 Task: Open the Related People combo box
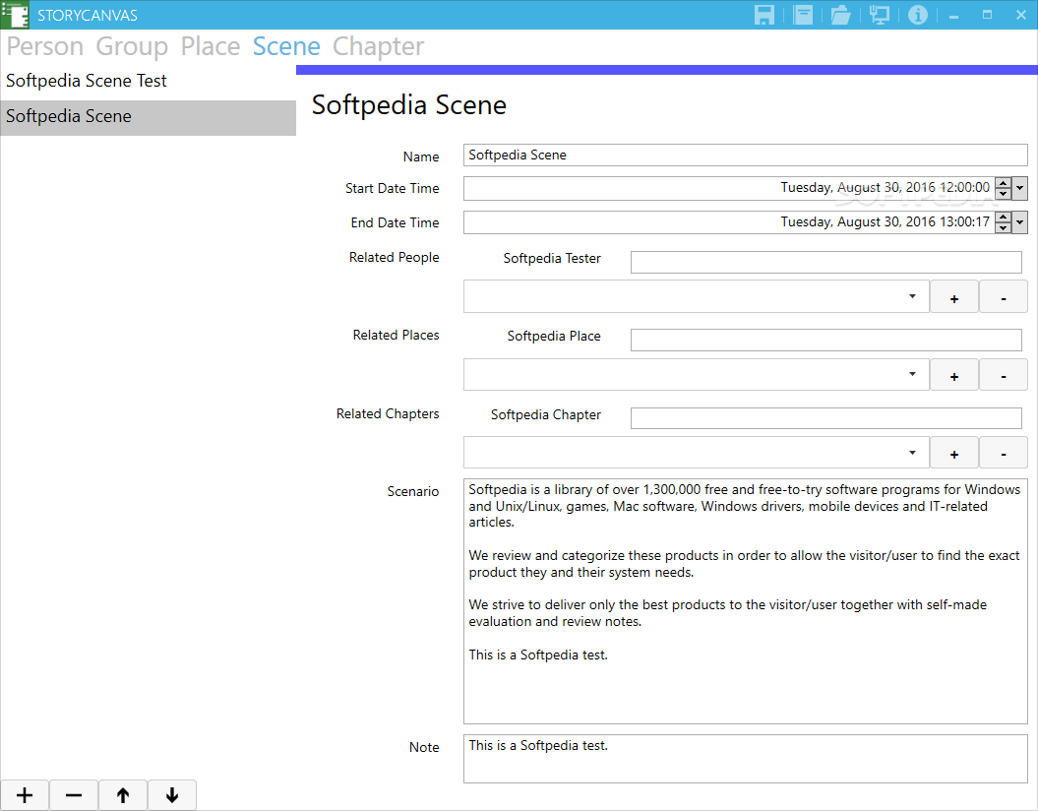696,296
